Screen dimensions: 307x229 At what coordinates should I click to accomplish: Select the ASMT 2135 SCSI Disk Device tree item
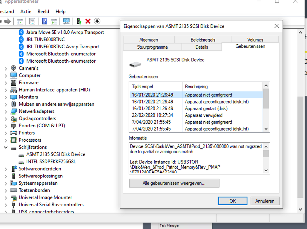pos(56,154)
